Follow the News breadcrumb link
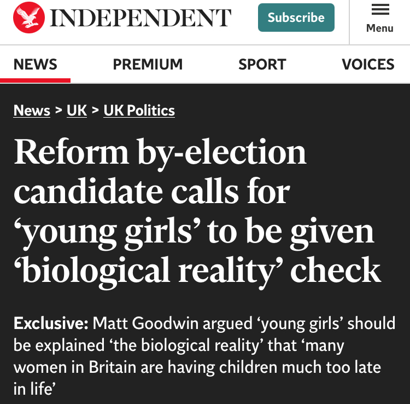The width and height of the screenshot is (410, 404). (x=32, y=111)
